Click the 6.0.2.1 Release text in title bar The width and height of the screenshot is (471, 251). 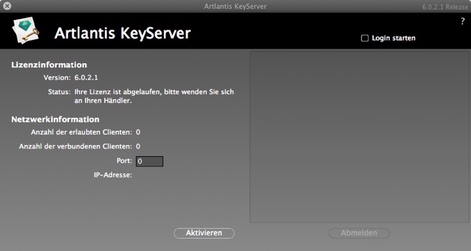445,7
